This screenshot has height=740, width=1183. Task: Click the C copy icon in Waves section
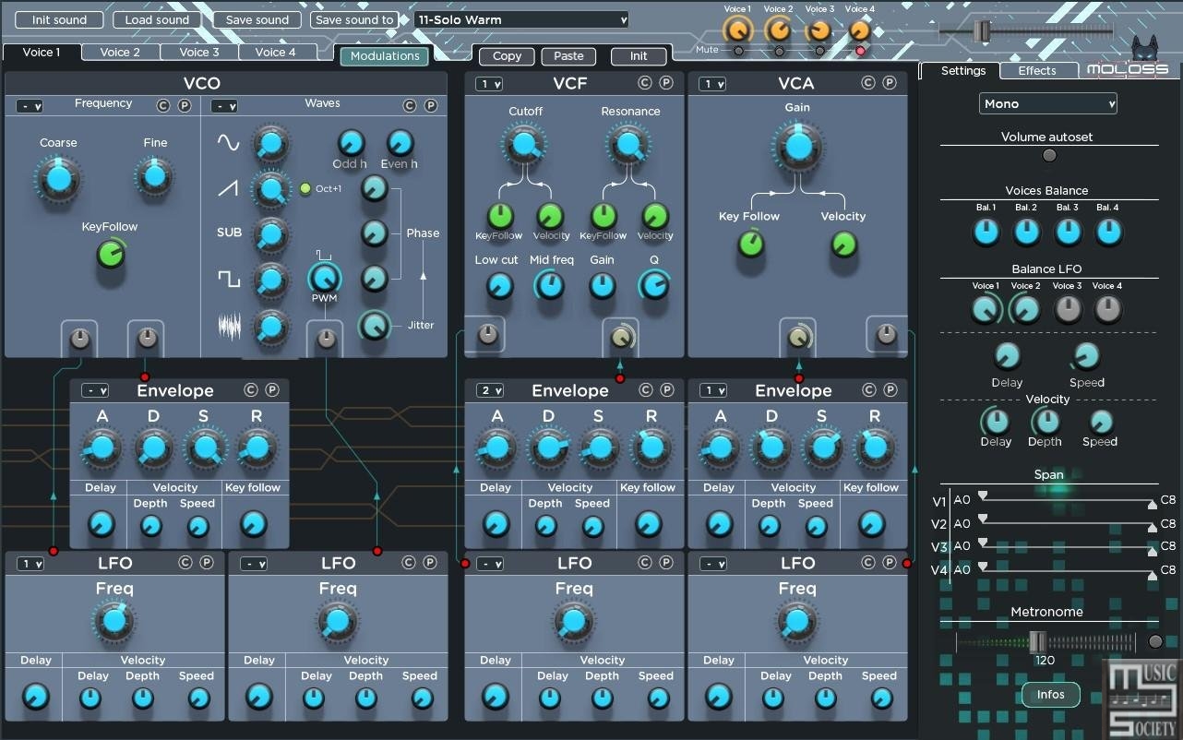[x=410, y=105]
